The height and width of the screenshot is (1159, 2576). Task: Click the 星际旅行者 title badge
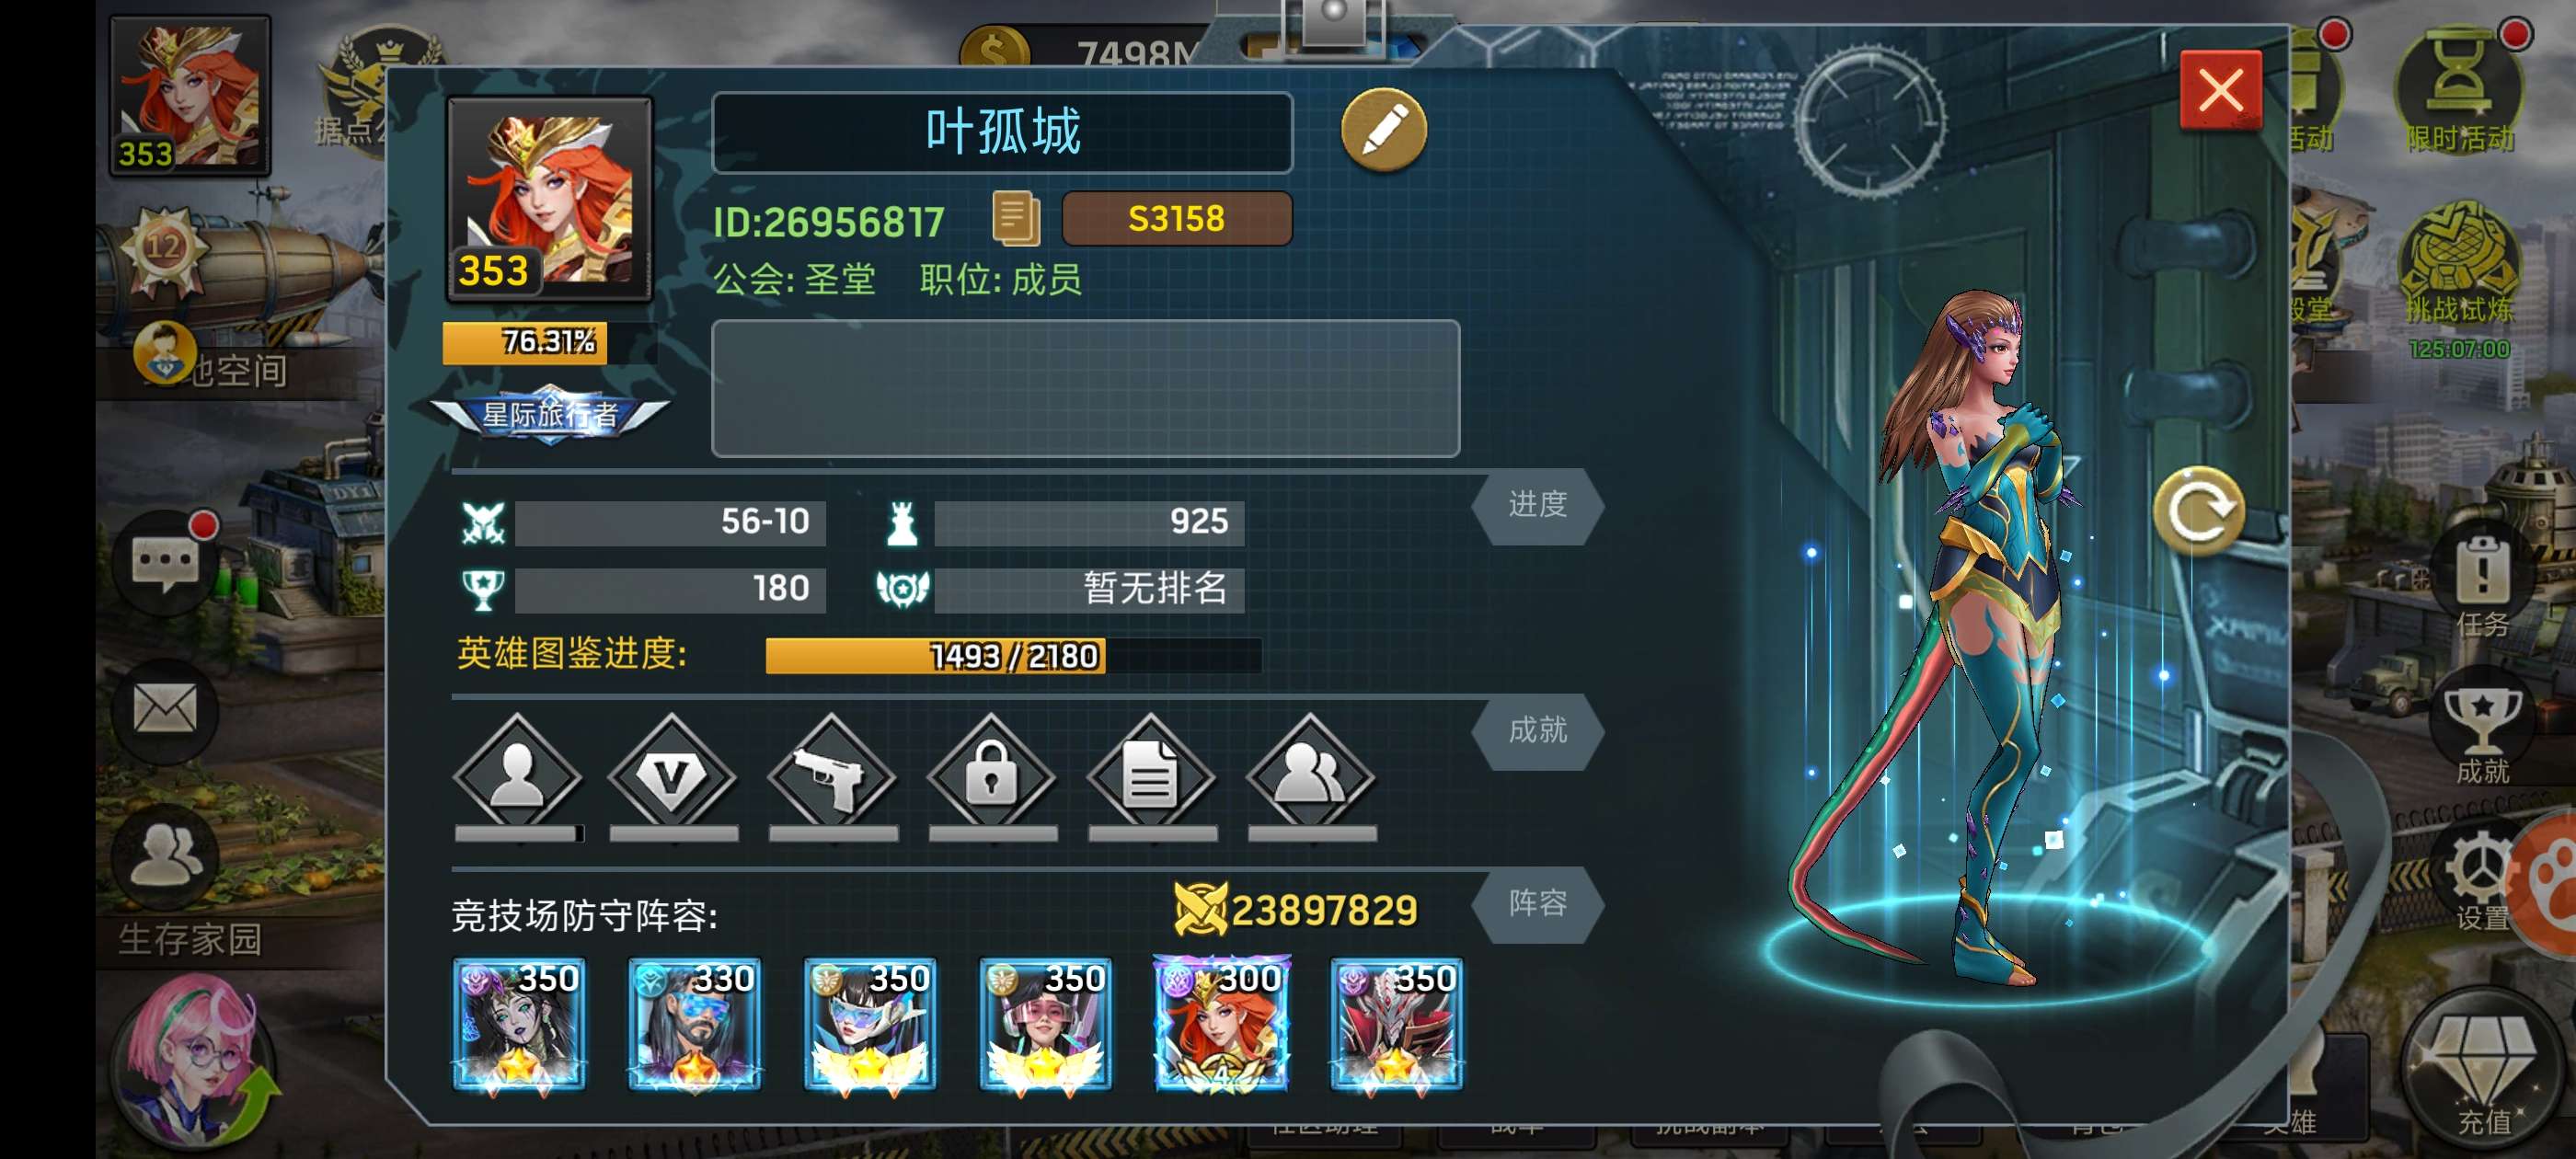(x=549, y=414)
